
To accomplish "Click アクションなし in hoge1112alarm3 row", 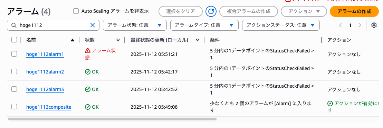I will click(x=344, y=89).
